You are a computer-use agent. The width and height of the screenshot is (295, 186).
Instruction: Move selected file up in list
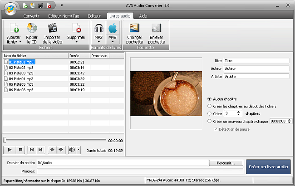click(x=52, y=150)
